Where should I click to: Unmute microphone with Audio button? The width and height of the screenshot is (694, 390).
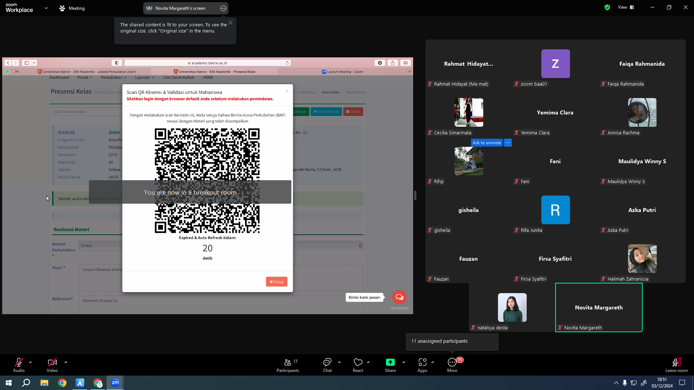pos(19,365)
